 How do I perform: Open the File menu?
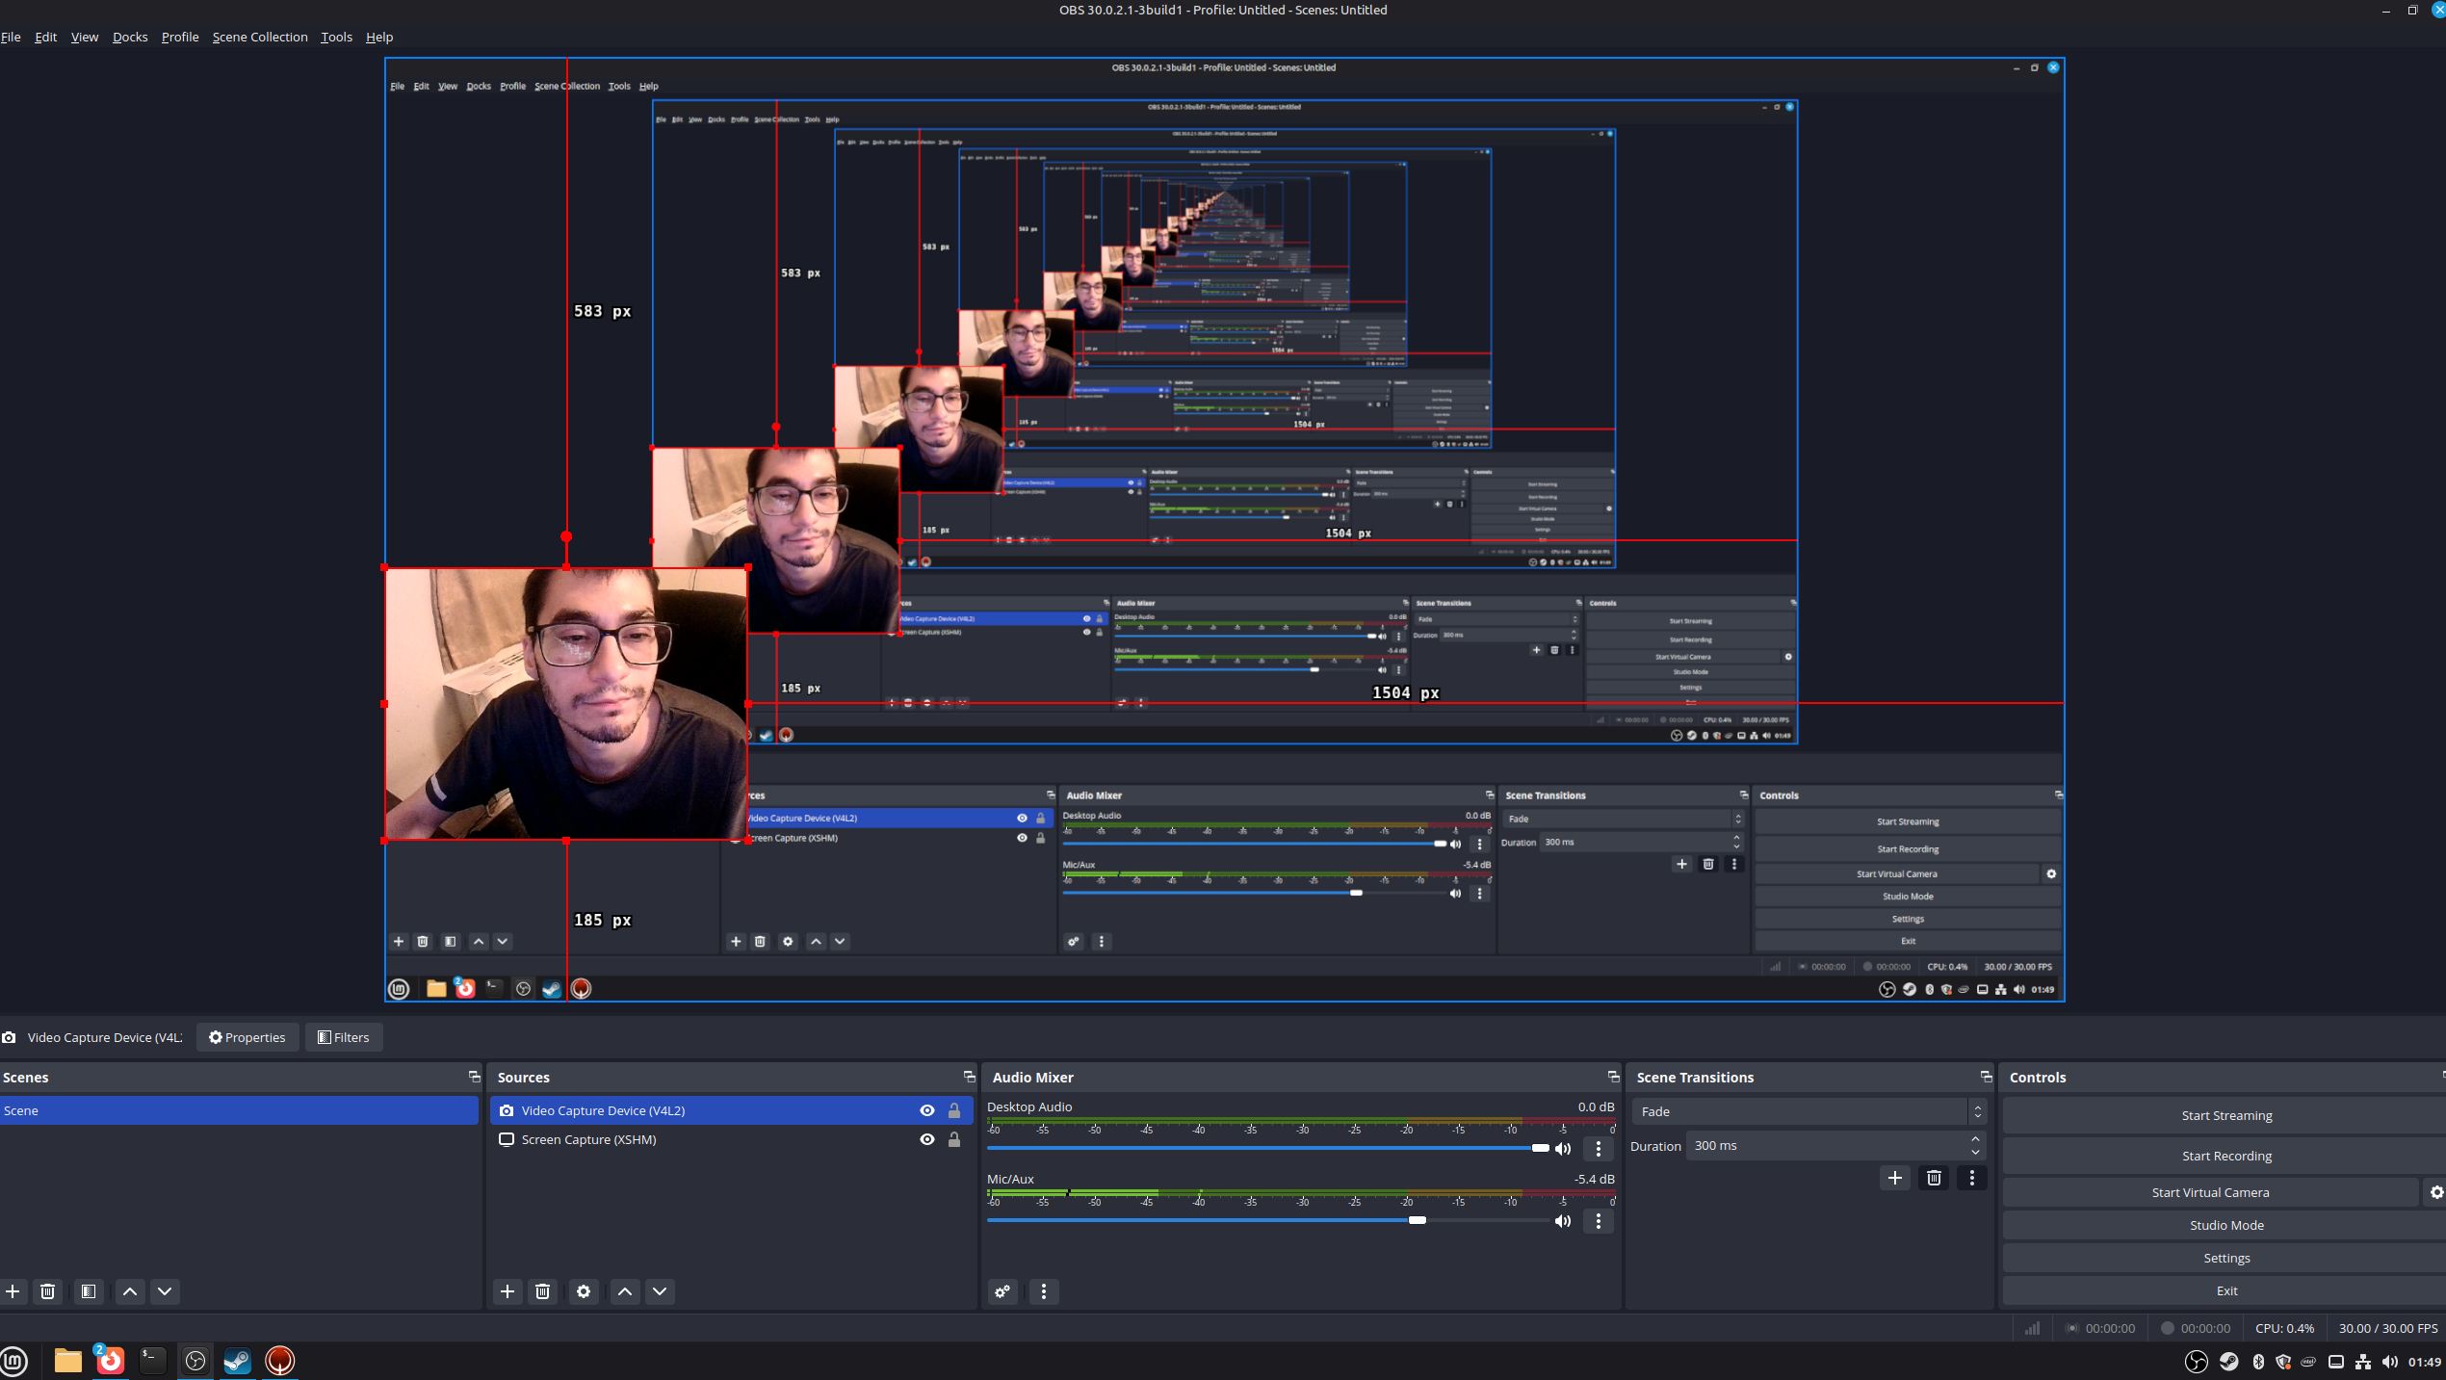12,37
